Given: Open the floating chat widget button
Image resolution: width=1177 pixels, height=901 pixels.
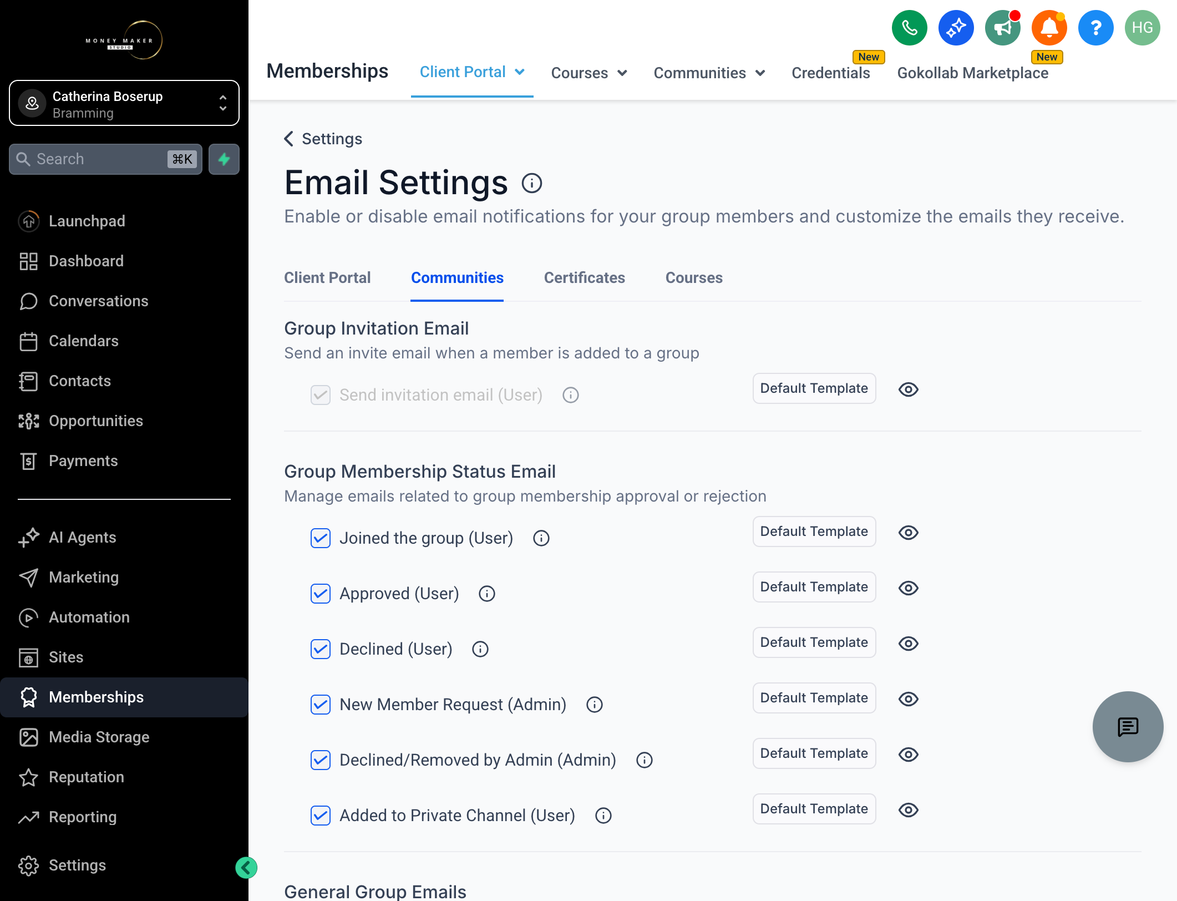Looking at the screenshot, I should click(x=1128, y=726).
